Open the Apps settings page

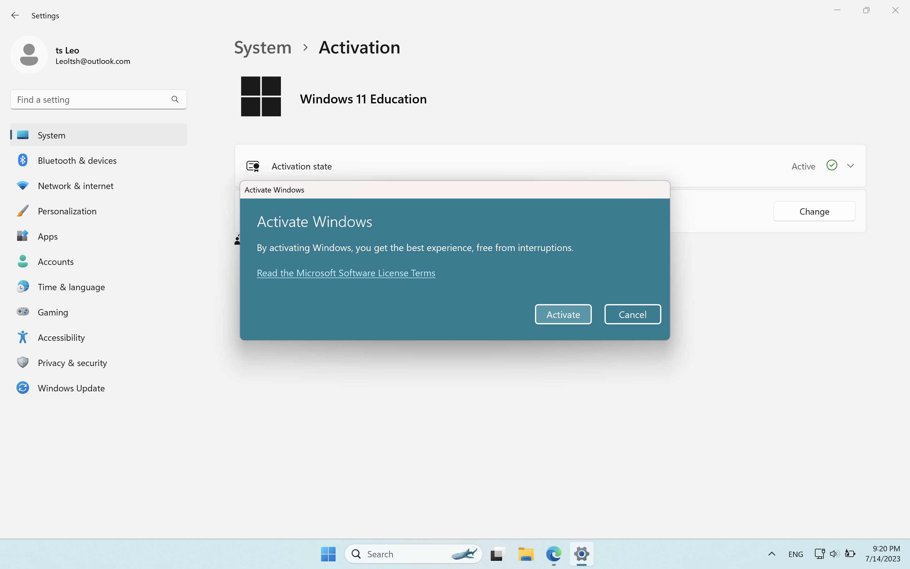pos(47,236)
